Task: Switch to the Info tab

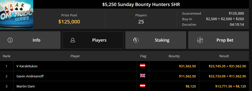Action: pyautogui.click(x=30, y=40)
